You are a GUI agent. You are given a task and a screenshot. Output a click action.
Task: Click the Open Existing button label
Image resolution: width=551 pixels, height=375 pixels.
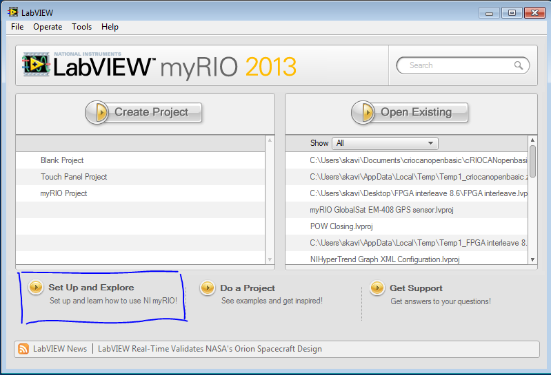417,112
